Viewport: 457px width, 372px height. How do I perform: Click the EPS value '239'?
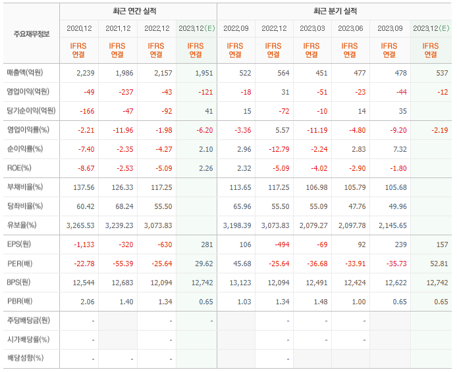pos(401,245)
